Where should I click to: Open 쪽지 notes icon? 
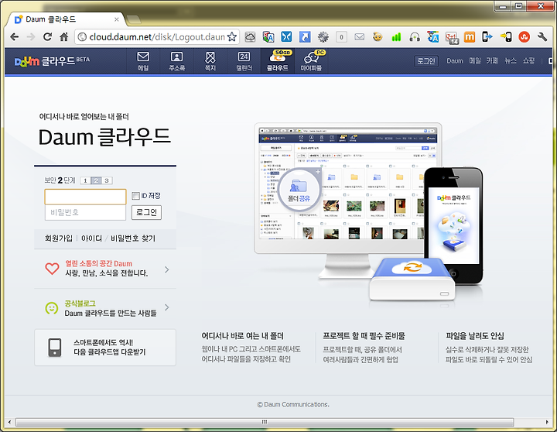pyautogui.click(x=210, y=61)
